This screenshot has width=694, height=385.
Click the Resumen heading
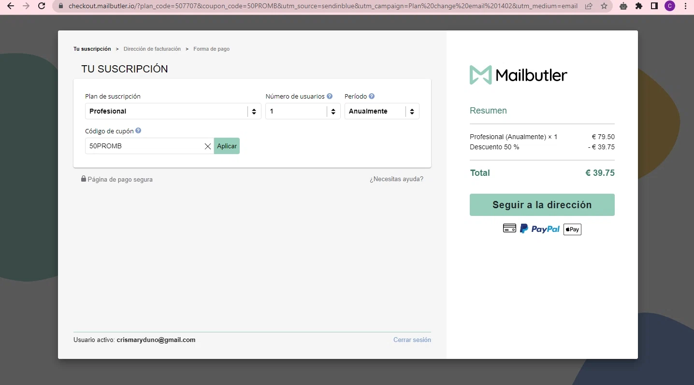pyautogui.click(x=488, y=111)
